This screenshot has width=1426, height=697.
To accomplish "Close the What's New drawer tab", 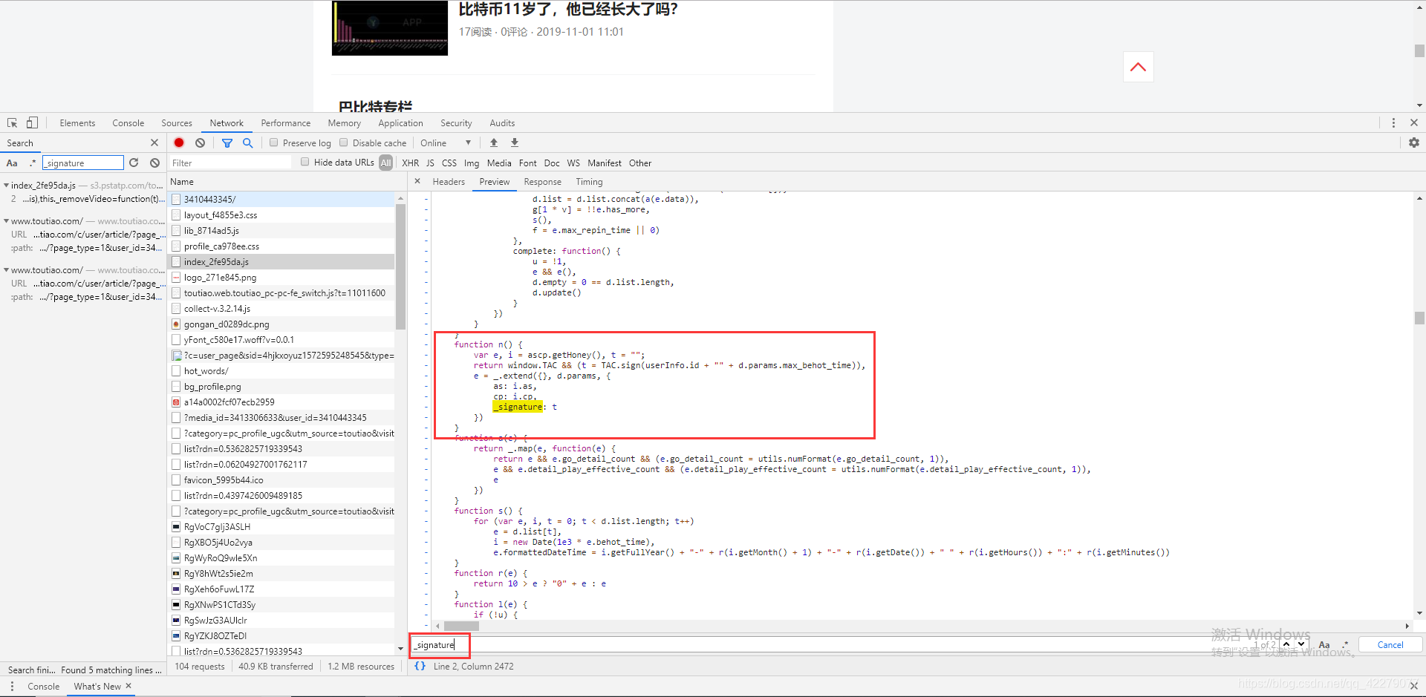I will click(128, 686).
